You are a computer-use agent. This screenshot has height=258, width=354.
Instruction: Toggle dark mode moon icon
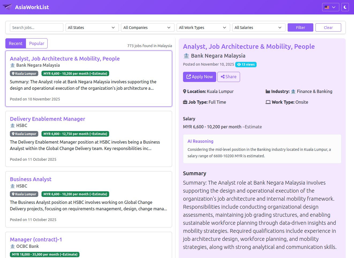tap(345, 7)
